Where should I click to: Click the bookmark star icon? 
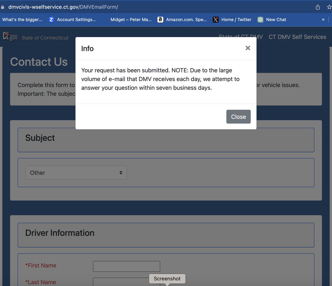329,7
